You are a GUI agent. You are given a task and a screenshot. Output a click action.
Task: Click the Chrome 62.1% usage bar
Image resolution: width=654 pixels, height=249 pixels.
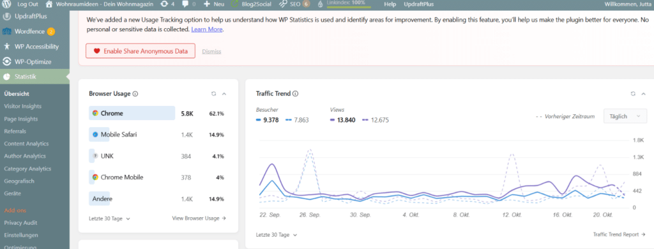(132, 113)
